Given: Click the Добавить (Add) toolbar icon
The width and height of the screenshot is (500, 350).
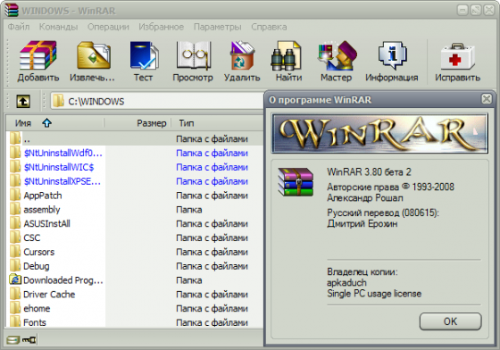Looking at the screenshot, I should (38, 54).
